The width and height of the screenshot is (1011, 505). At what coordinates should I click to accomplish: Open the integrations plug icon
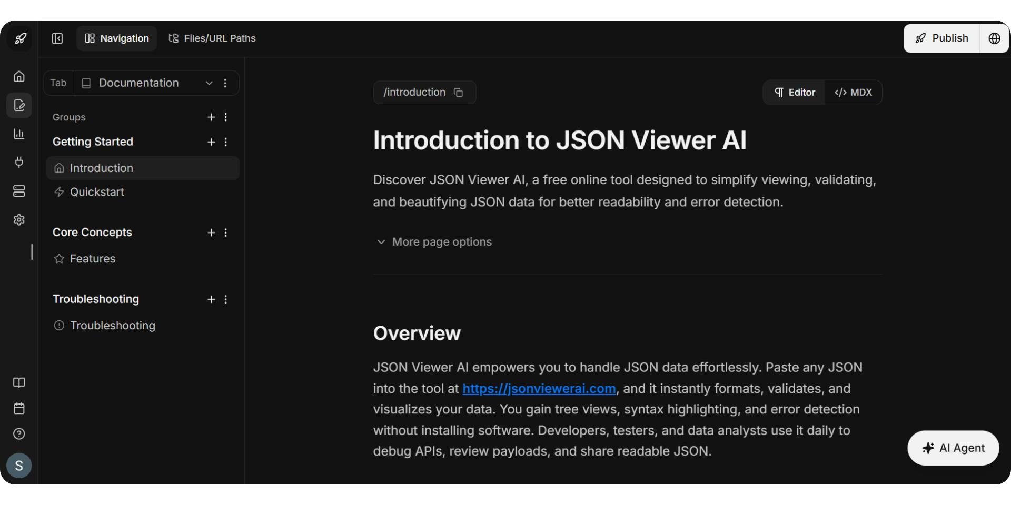tap(19, 163)
